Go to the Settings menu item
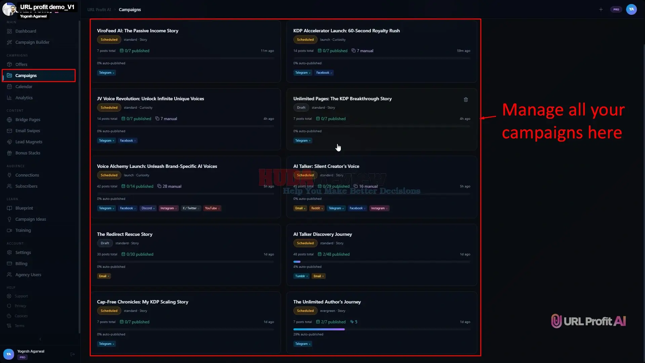Viewport: 645px width, 363px height. [23, 252]
